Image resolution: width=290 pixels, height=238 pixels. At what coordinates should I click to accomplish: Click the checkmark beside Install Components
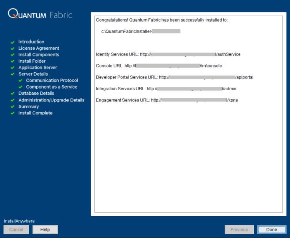coord(13,55)
